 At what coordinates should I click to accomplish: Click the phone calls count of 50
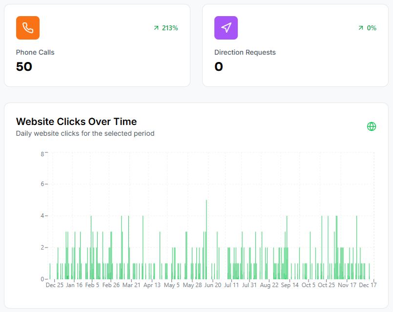tap(24, 67)
